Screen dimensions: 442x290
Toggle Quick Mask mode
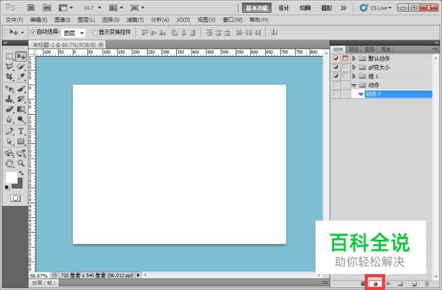(15, 198)
